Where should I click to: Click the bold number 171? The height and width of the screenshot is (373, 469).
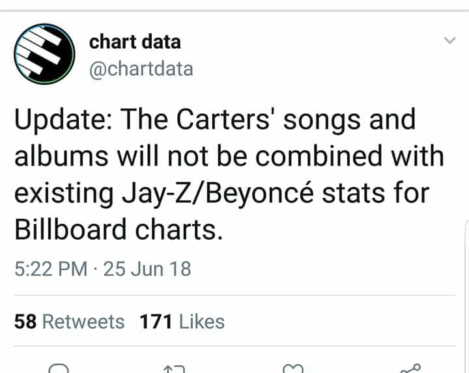156,322
